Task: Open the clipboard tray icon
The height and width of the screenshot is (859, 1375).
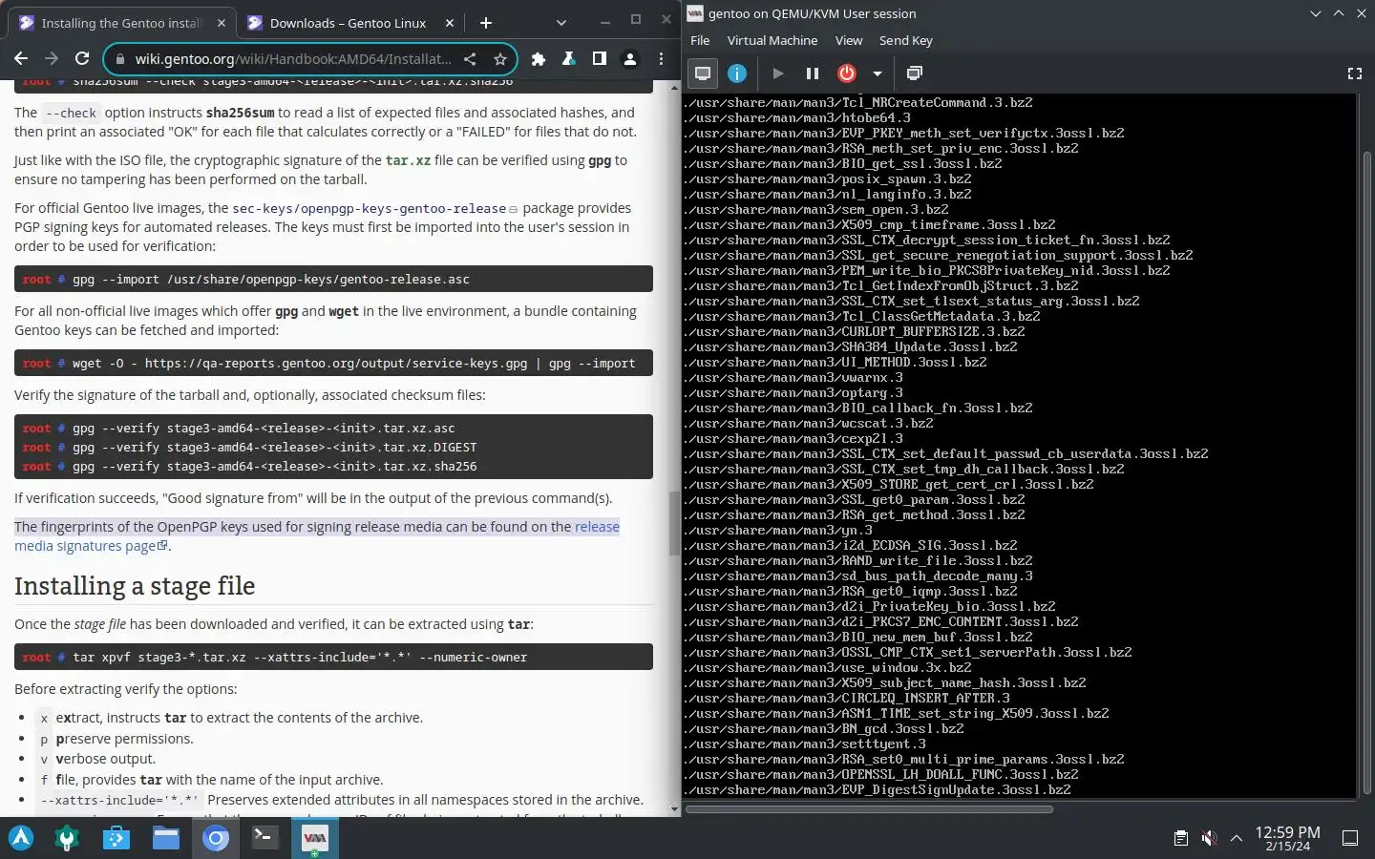Action: pyautogui.click(x=1181, y=838)
